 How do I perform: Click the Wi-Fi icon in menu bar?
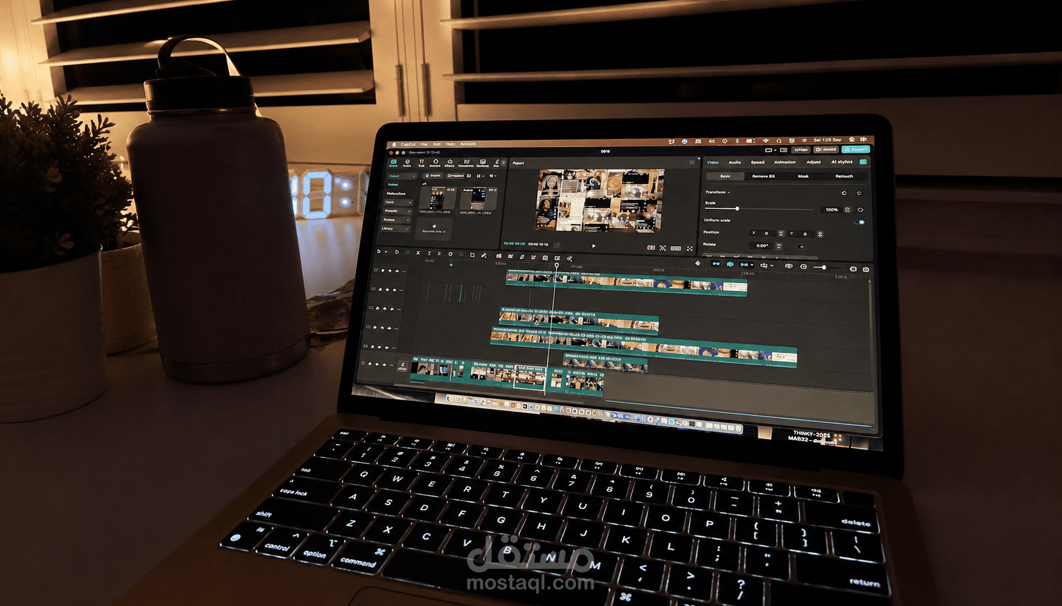coord(766,141)
